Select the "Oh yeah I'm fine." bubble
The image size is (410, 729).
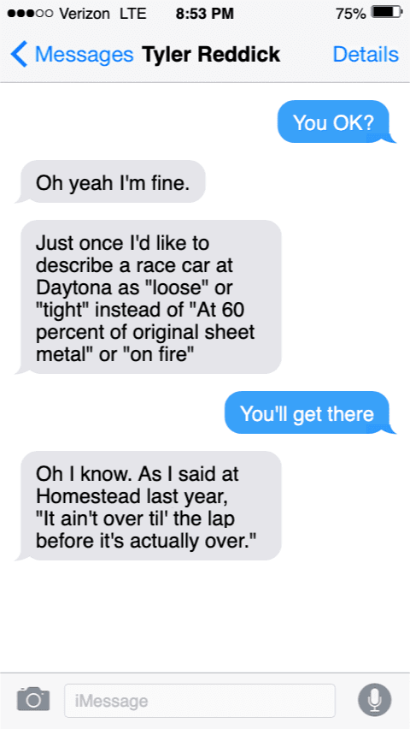click(112, 181)
